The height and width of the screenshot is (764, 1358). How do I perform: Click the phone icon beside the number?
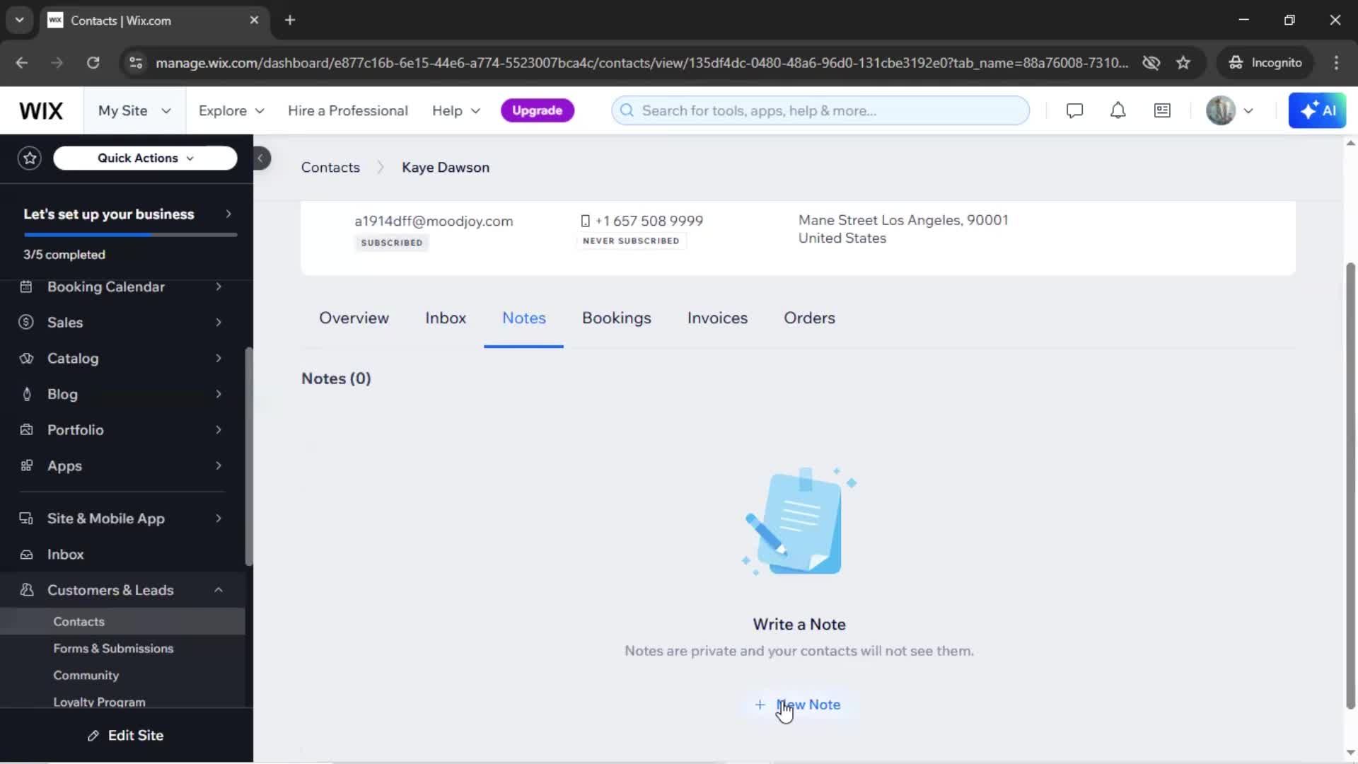coord(585,221)
